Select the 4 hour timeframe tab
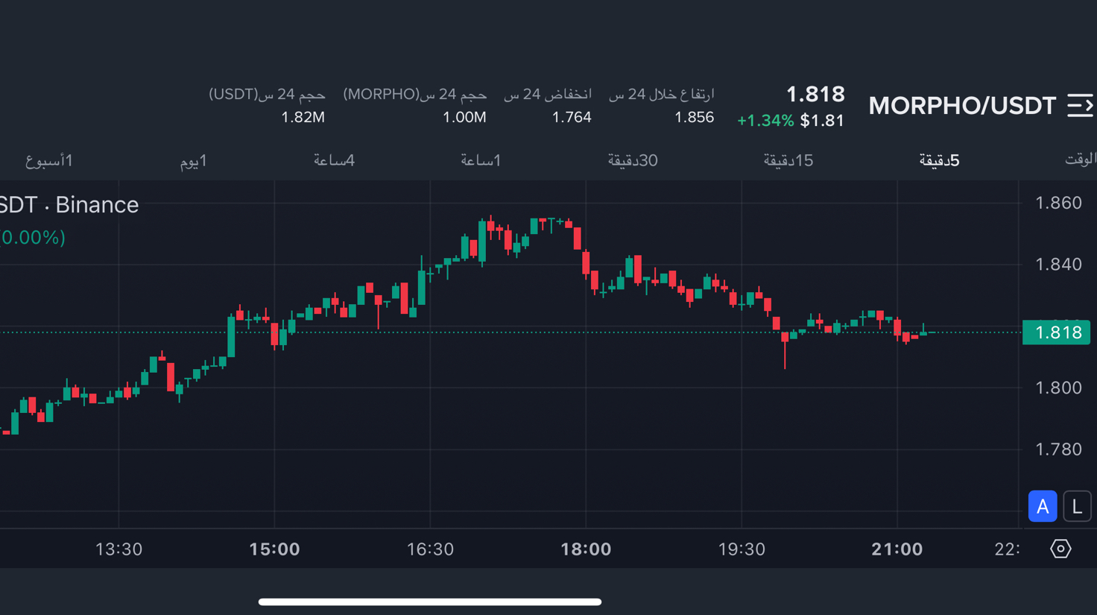Image resolution: width=1097 pixels, height=615 pixels. point(334,160)
